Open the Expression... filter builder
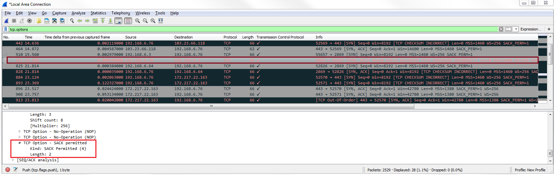 coord(531,29)
